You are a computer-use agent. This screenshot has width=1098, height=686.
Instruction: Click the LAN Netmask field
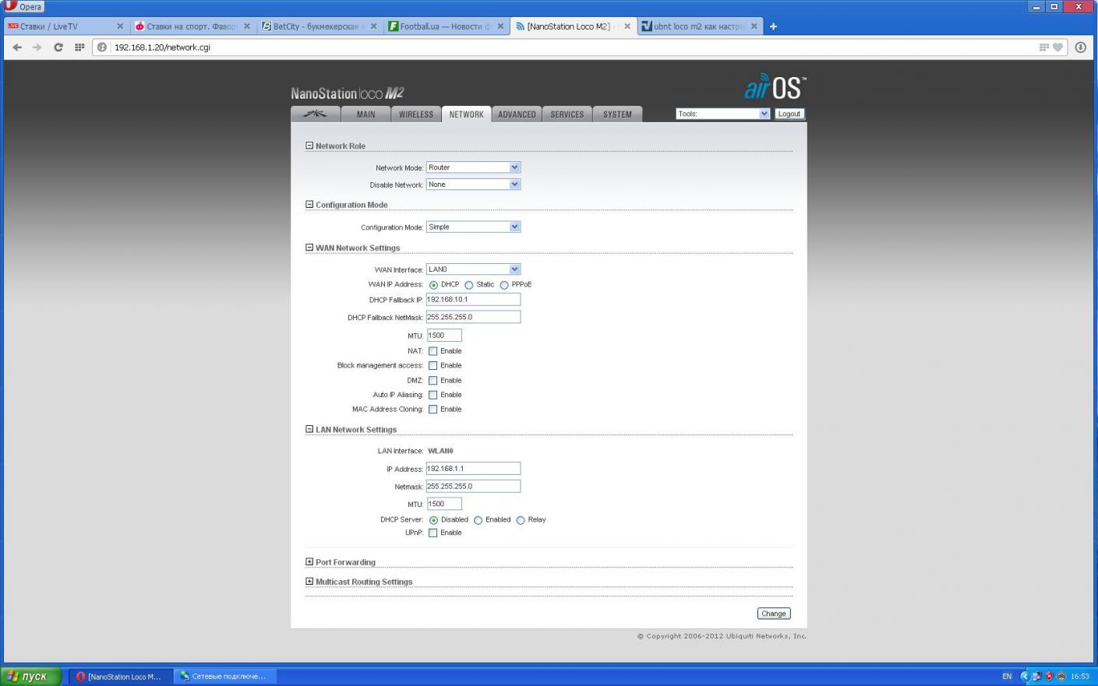(473, 486)
